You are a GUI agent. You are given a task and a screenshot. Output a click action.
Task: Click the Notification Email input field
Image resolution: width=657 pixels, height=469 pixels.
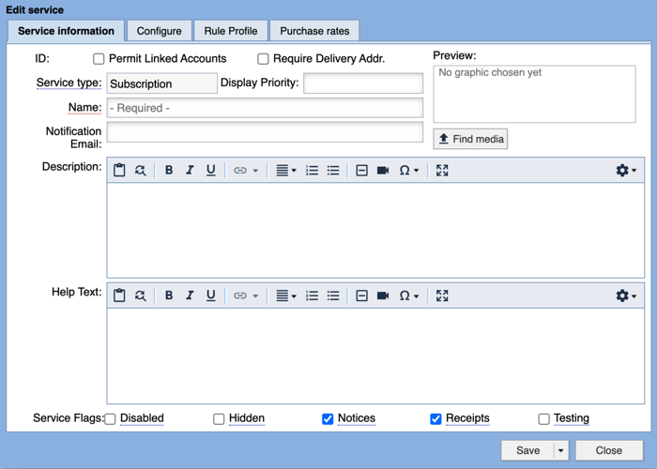click(265, 132)
